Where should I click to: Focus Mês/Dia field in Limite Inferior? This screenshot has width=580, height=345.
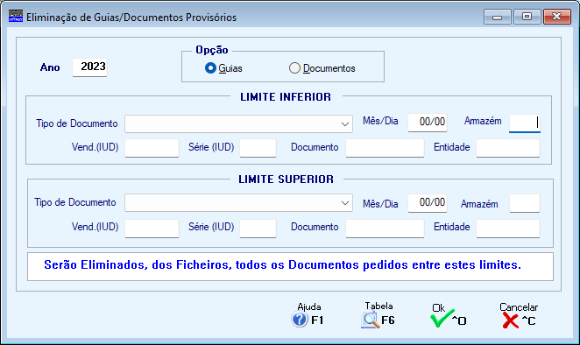(x=428, y=122)
